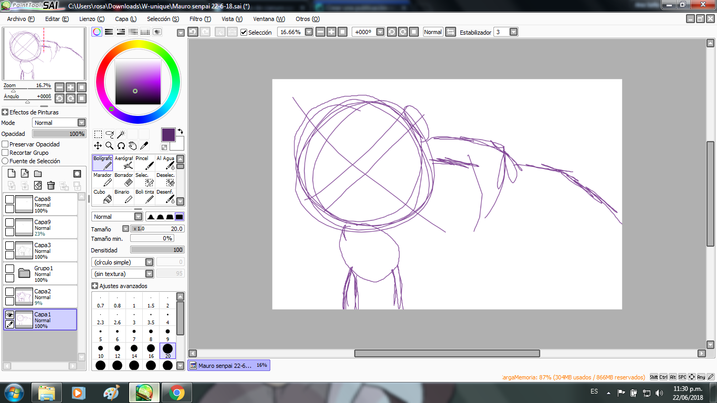
Task: Open the Capa menu
Action: click(x=125, y=19)
